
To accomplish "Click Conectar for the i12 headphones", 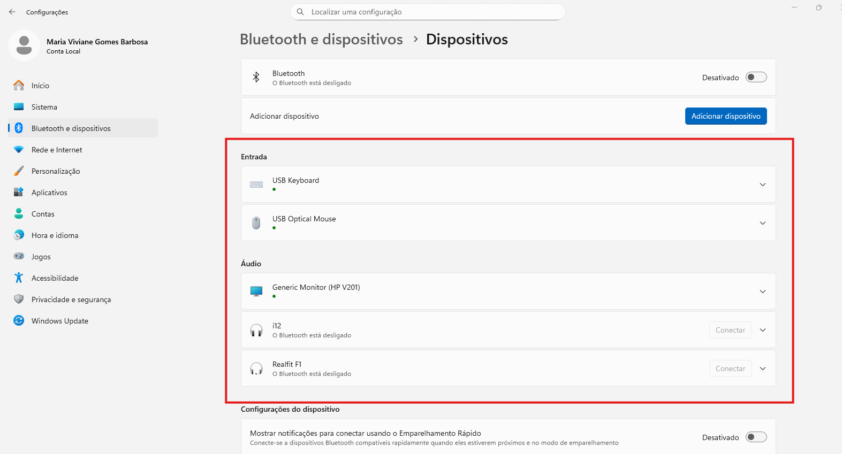I will point(730,330).
